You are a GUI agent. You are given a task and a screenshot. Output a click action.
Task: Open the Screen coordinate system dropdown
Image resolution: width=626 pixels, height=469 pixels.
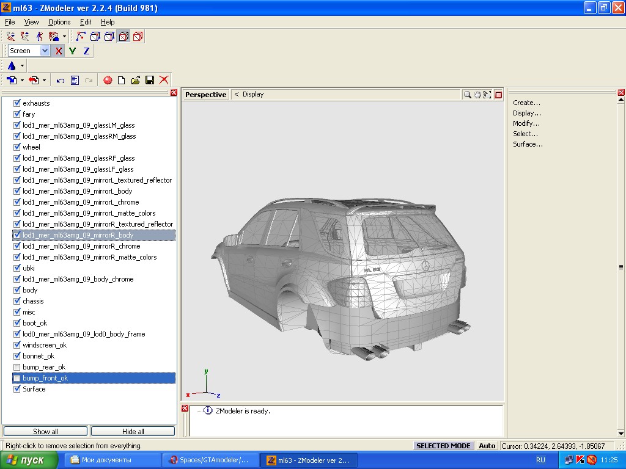45,51
